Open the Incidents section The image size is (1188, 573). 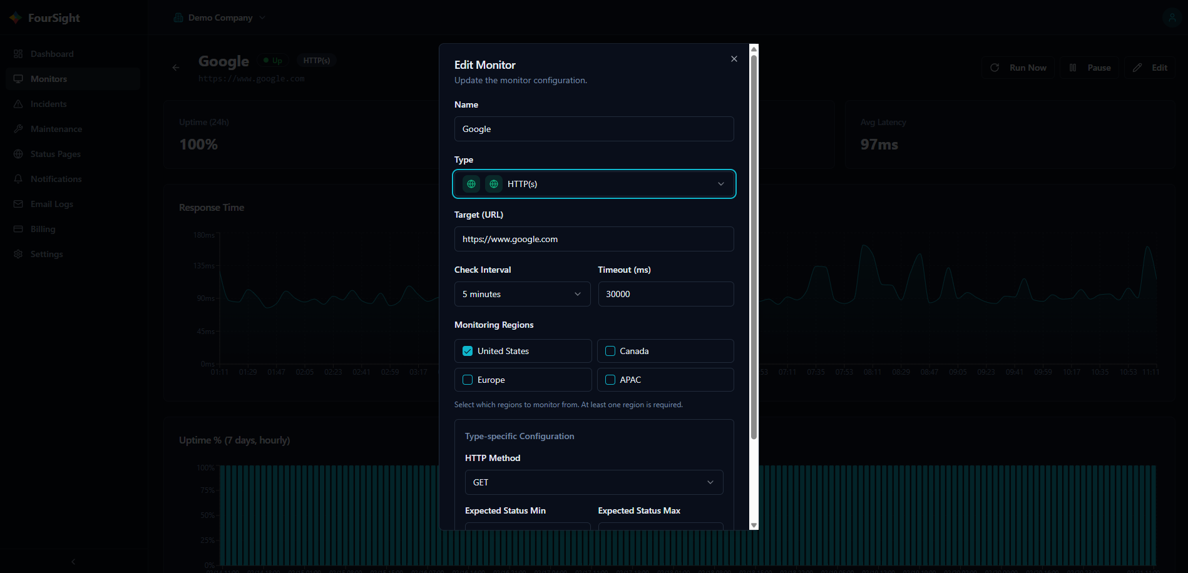(x=49, y=104)
